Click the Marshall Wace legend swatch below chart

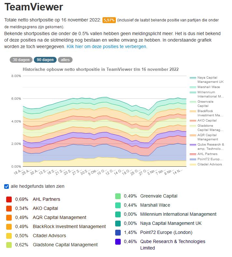(118, 205)
